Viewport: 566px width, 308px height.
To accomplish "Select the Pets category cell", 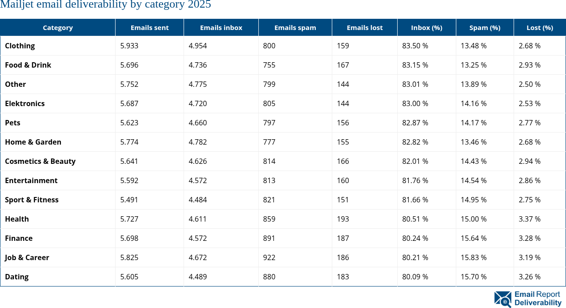I will point(58,123).
